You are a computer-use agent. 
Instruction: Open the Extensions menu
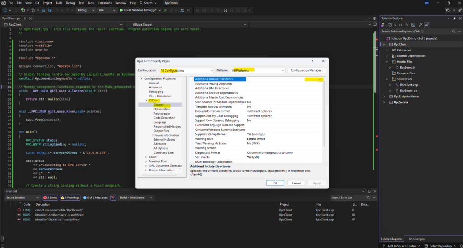pos(105,3)
